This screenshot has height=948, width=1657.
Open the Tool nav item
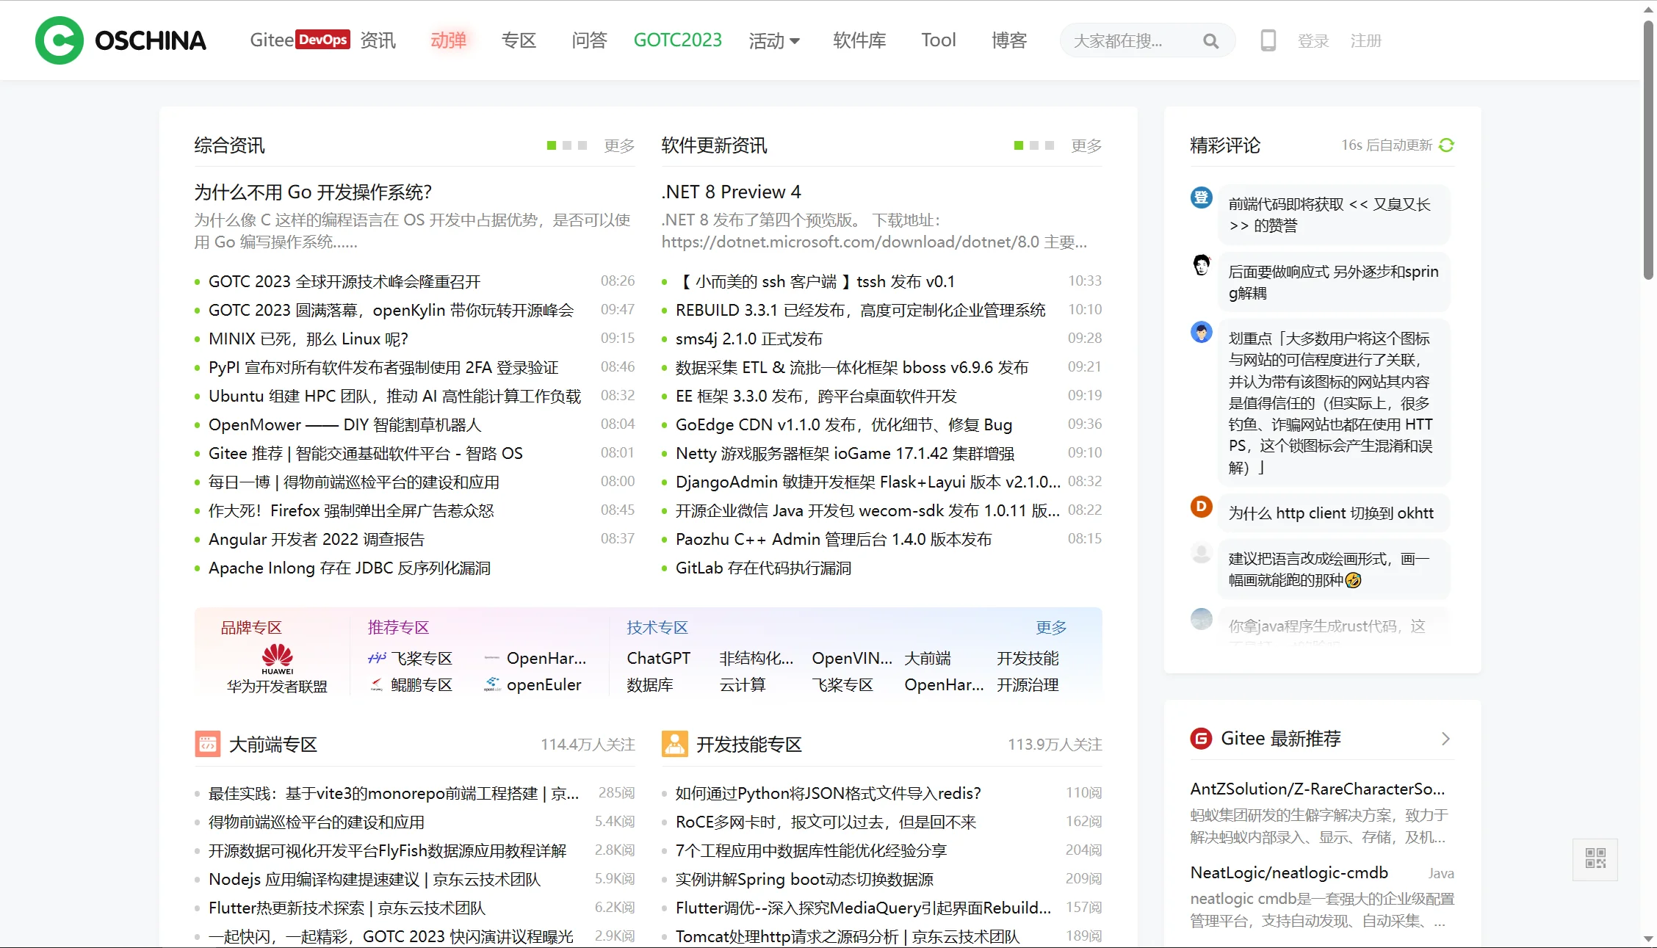[939, 40]
